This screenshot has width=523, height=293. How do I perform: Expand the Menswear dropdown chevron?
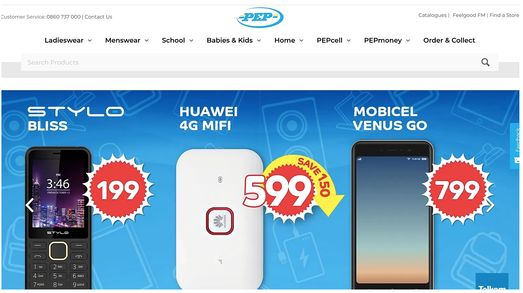coord(147,41)
